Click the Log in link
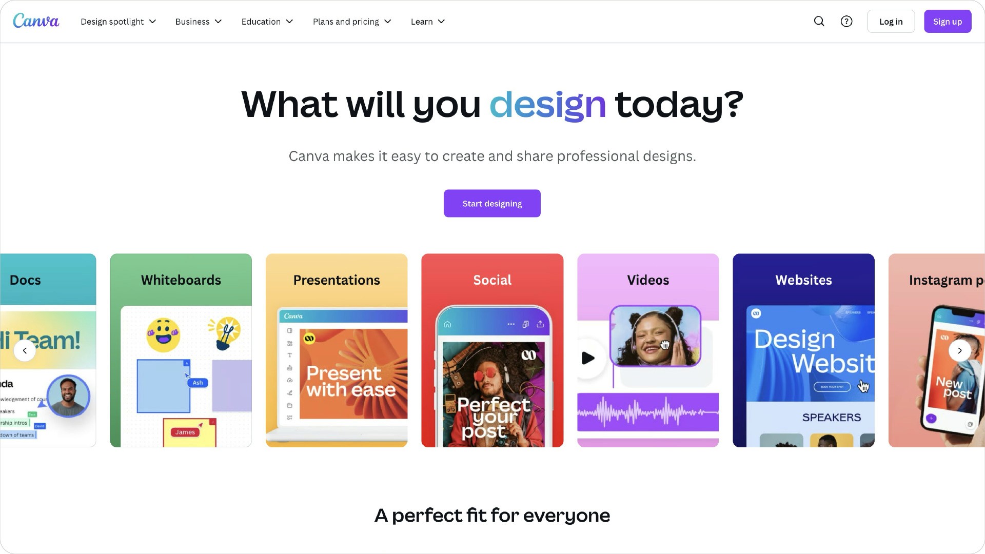Image resolution: width=985 pixels, height=554 pixels. pos(891,22)
